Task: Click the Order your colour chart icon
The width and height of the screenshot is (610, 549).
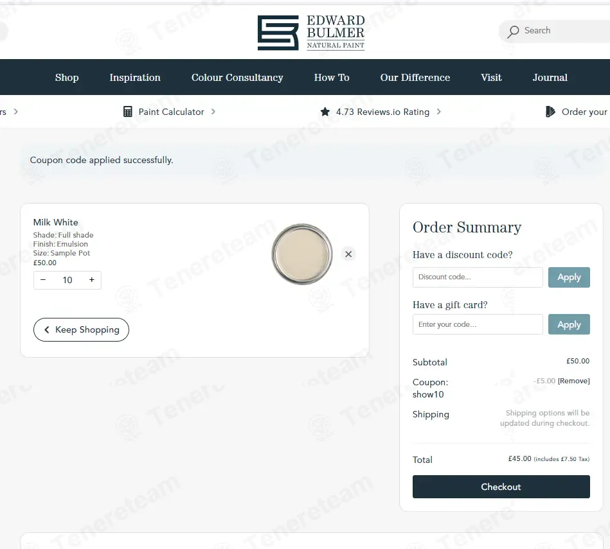Action: coord(550,112)
